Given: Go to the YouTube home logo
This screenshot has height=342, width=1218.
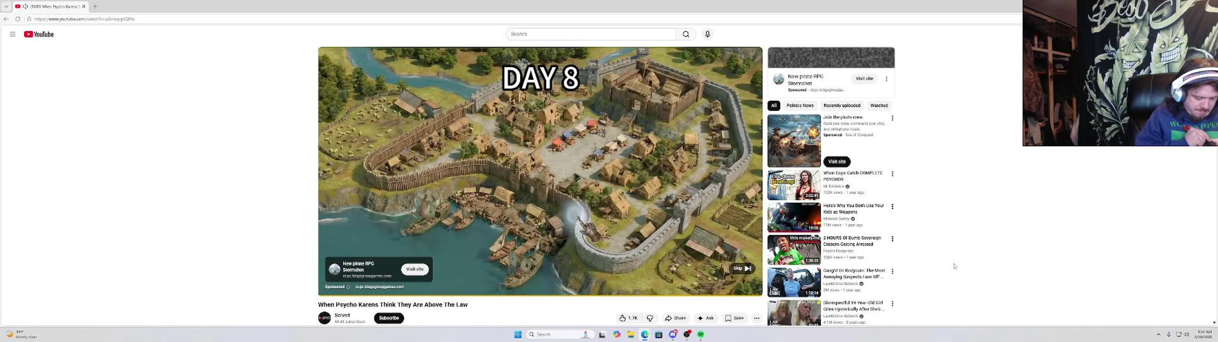Looking at the screenshot, I should [39, 34].
